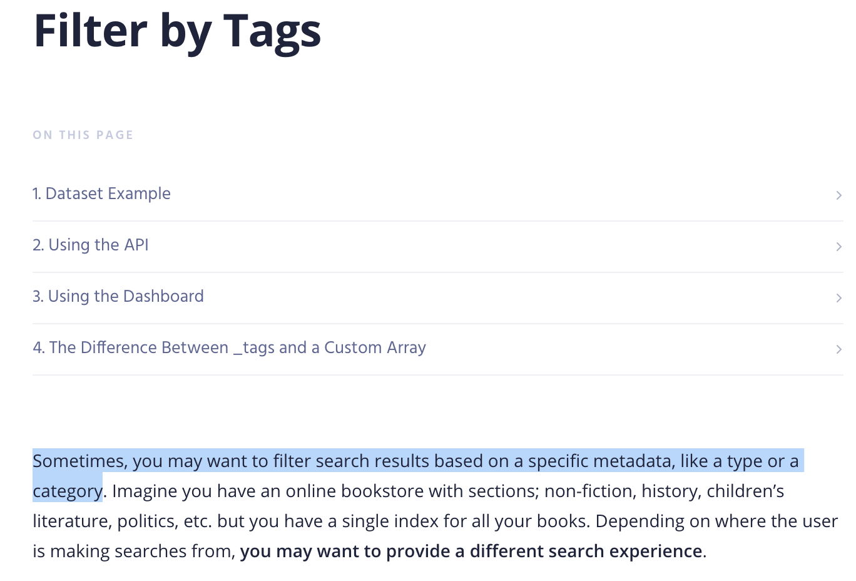The height and width of the screenshot is (581, 856).
Task: Expand the Using the API entry via its chevron
Action: tap(839, 247)
